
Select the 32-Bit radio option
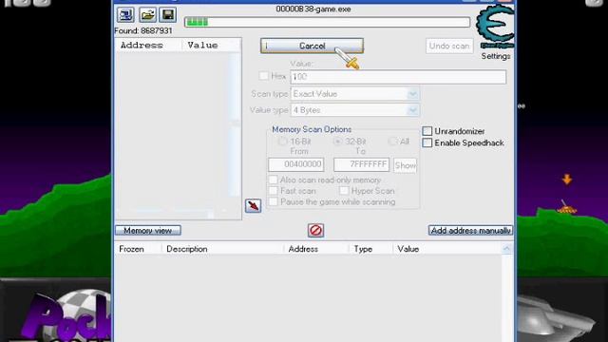pyautogui.click(x=338, y=142)
